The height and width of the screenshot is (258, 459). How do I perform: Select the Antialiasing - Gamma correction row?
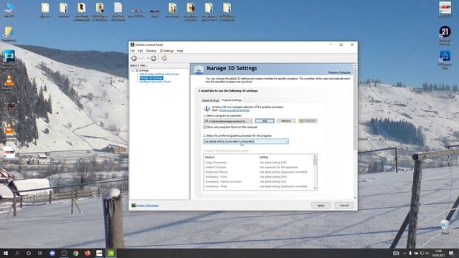[x=259, y=181]
